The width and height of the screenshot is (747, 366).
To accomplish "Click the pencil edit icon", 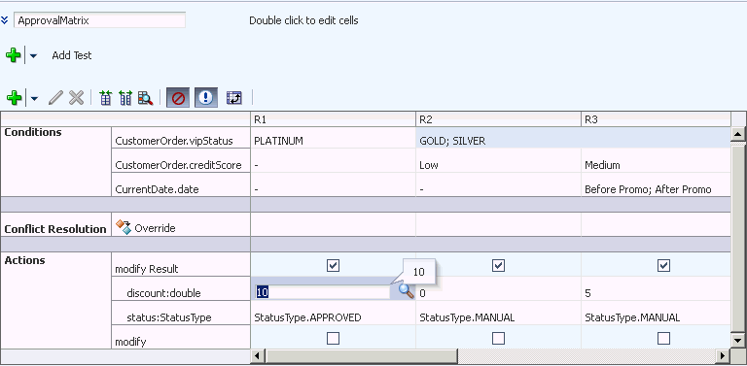I will pyautogui.click(x=55, y=98).
